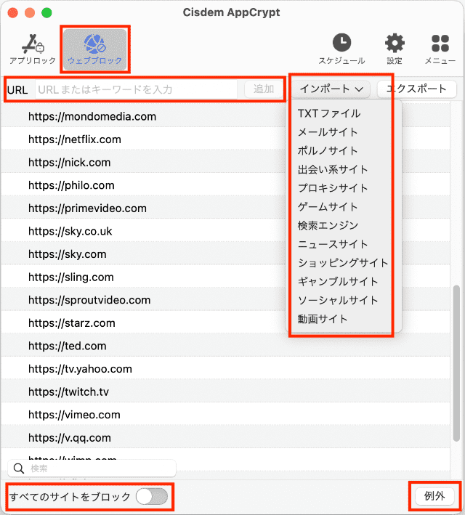Select https://sproutvideo.com row
The image size is (465, 515).
coord(225,300)
